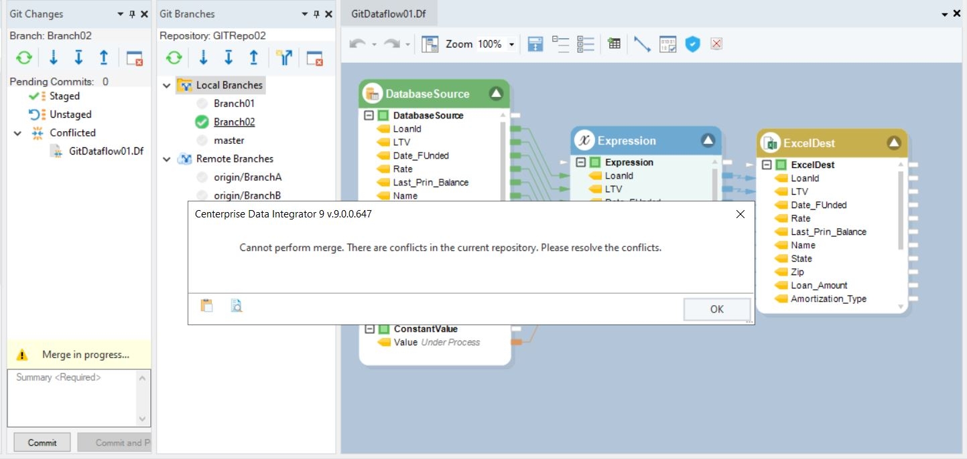The height and width of the screenshot is (459, 967).
Task: Click the ExcelDest field list scrollbar
Action: coord(900,211)
